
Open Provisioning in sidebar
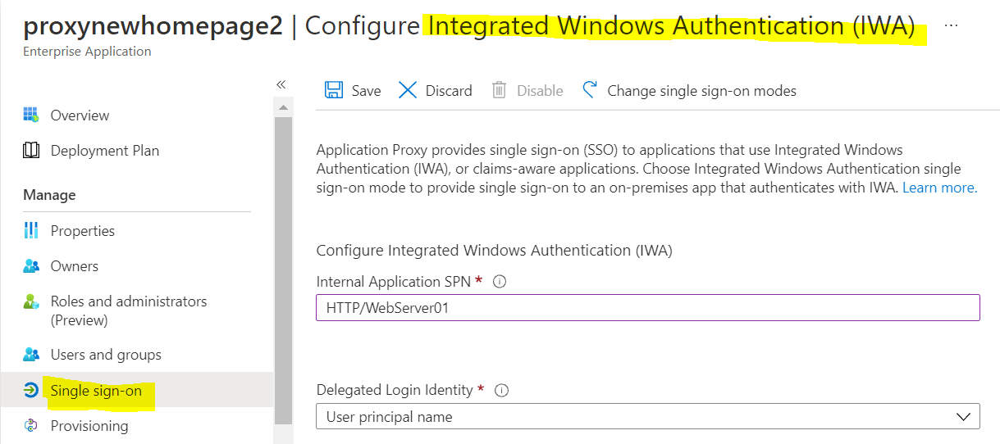(x=89, y=426)
